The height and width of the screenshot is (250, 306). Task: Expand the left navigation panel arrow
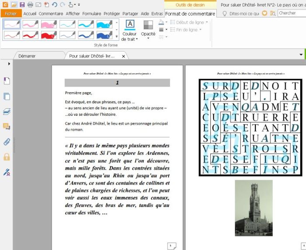[x=9, y=64]
